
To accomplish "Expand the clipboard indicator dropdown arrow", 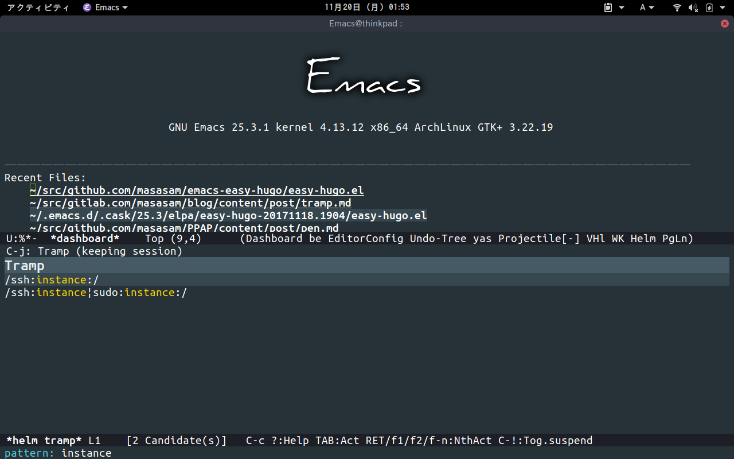I will pyautogui.click(x=622, y=7).
